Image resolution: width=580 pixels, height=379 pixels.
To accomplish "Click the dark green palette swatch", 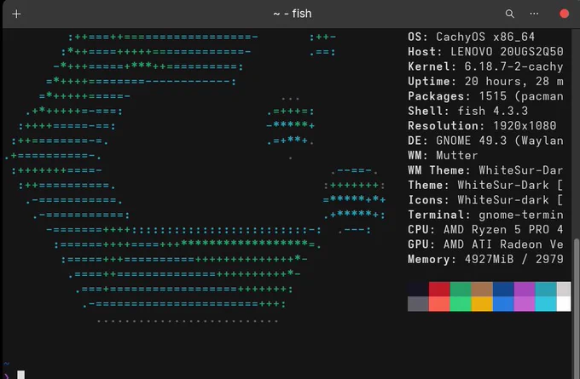I will tap(461, 290).
